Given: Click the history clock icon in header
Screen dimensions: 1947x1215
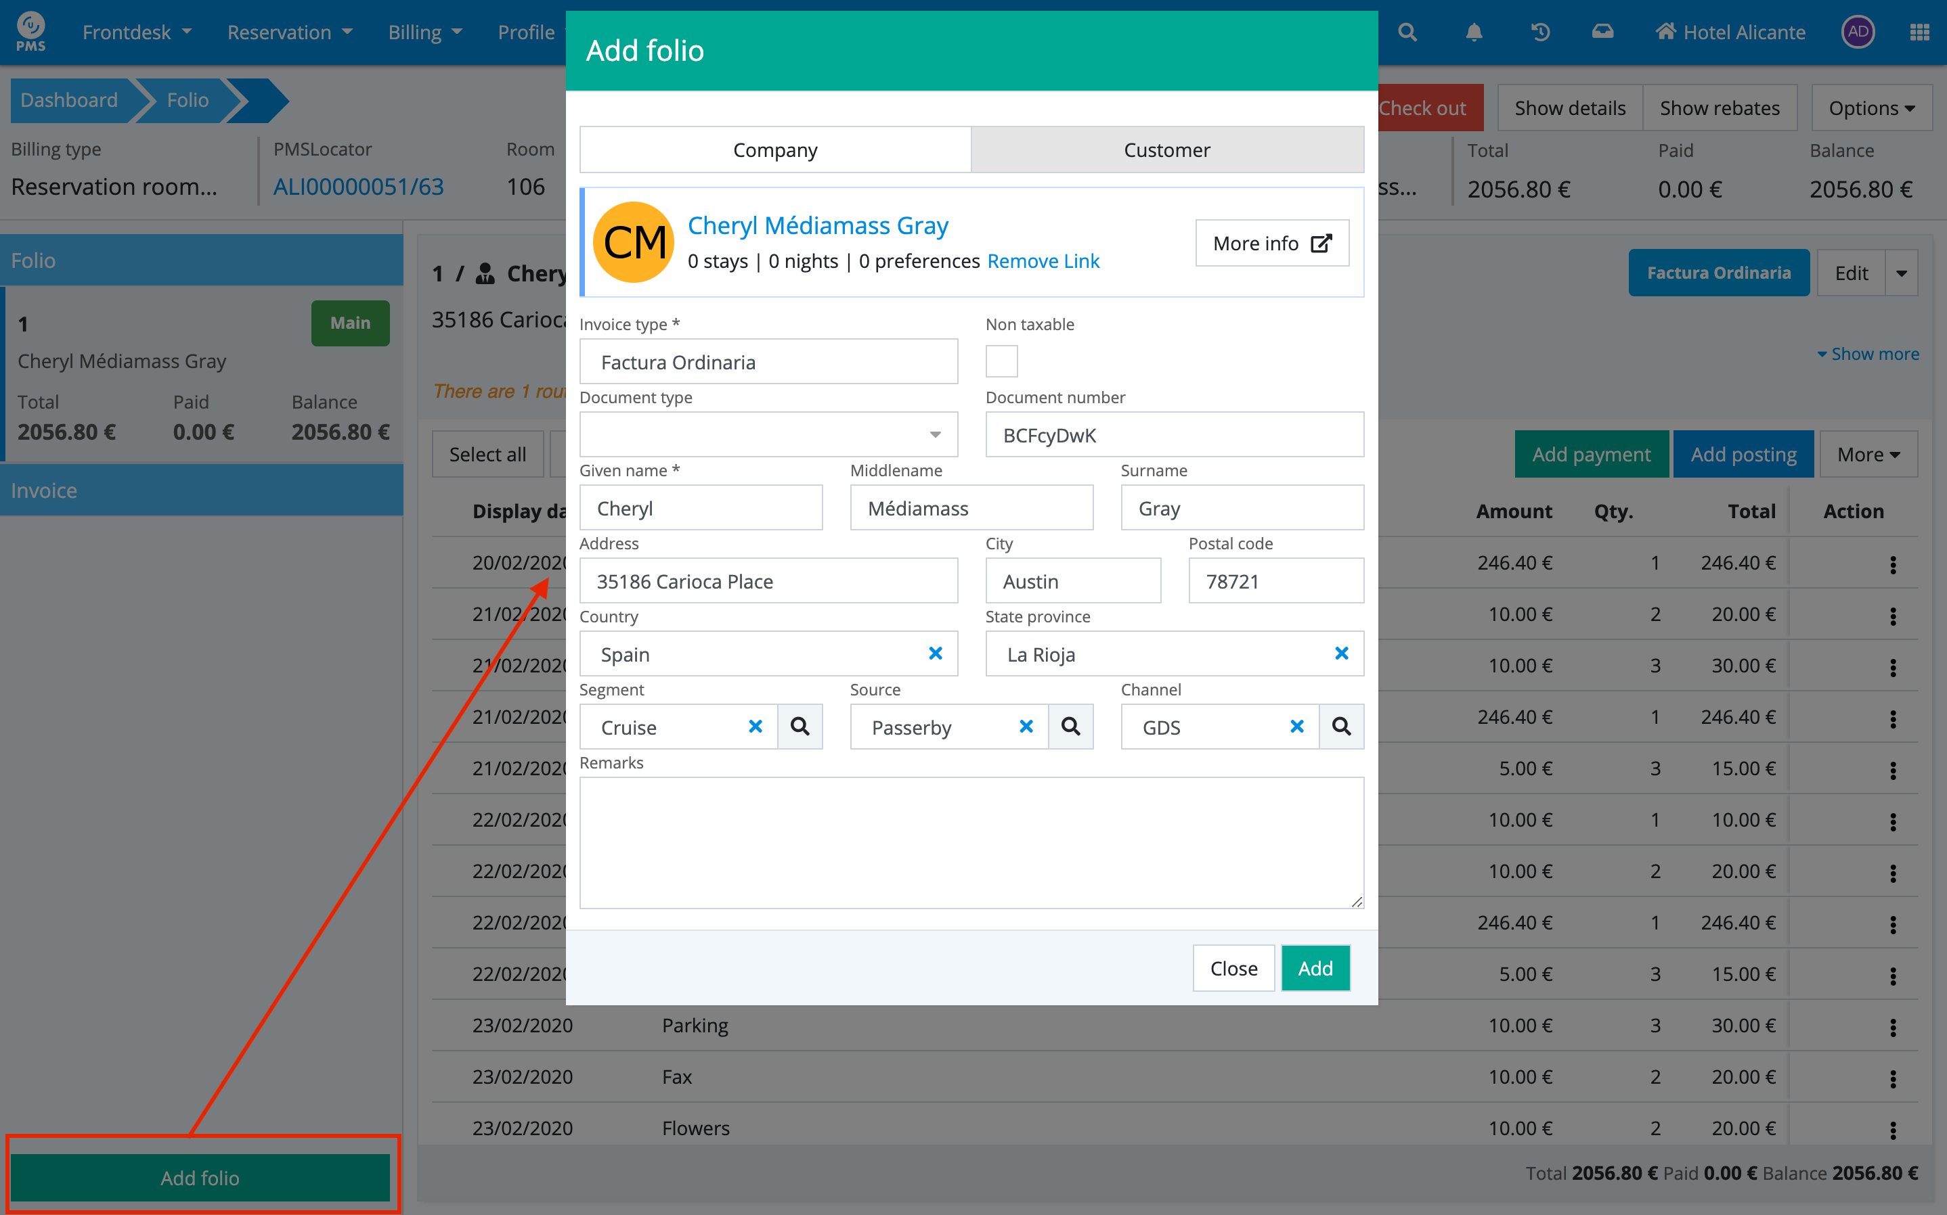Looking at the screenshot, I should (1539, 32).
